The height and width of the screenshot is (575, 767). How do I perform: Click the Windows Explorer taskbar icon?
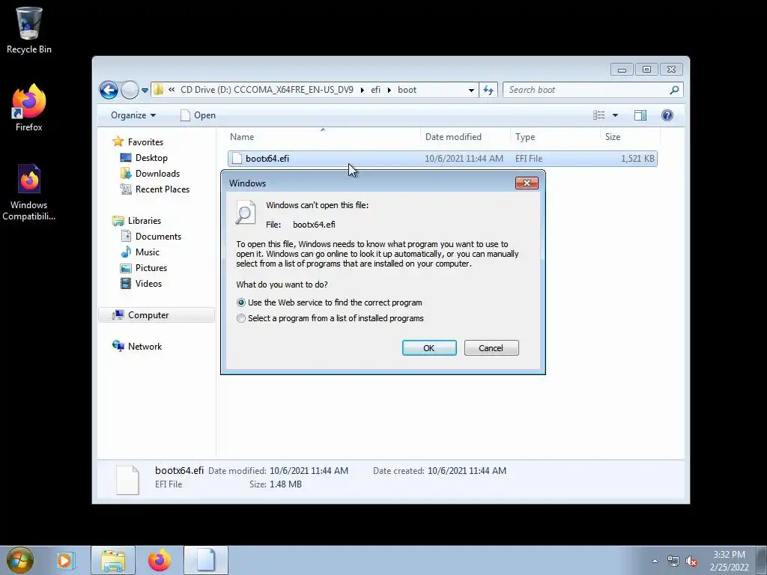pos(113,560)
